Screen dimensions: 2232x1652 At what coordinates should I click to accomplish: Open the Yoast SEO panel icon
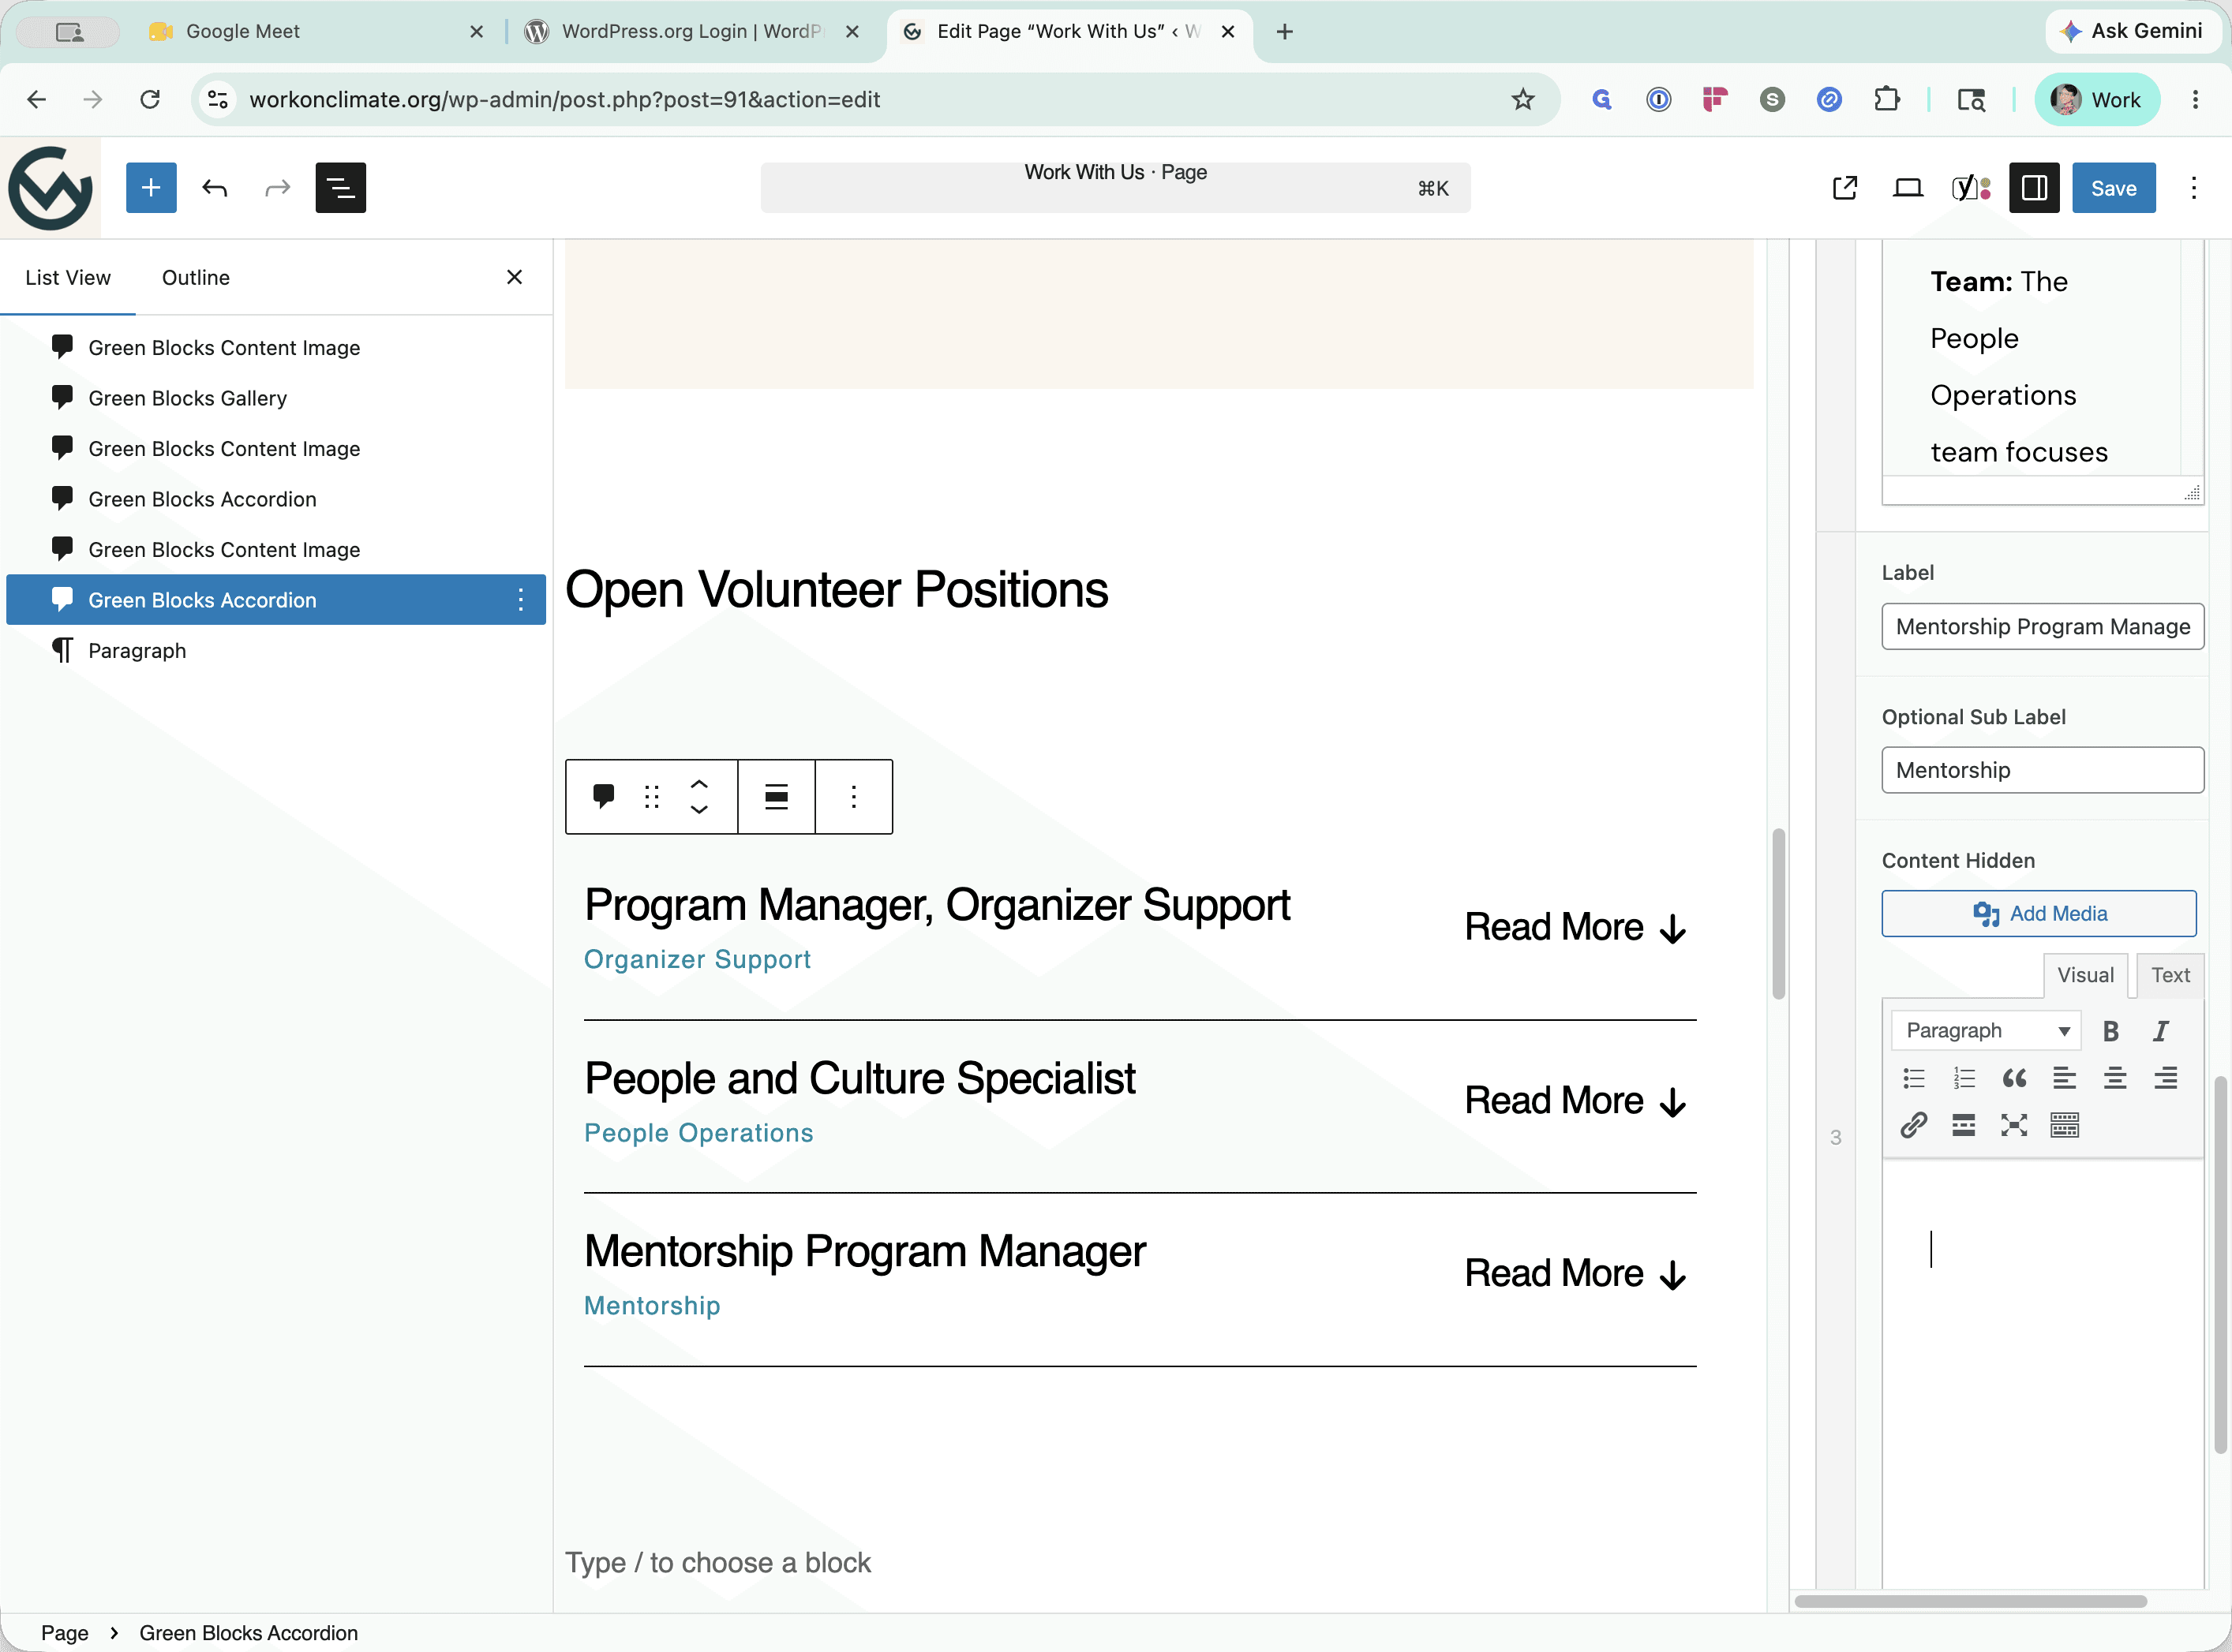1971,188
